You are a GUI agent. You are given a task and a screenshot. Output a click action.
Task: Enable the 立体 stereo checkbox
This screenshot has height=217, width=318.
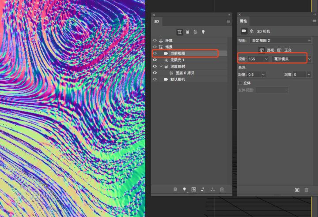coord(240,83)
